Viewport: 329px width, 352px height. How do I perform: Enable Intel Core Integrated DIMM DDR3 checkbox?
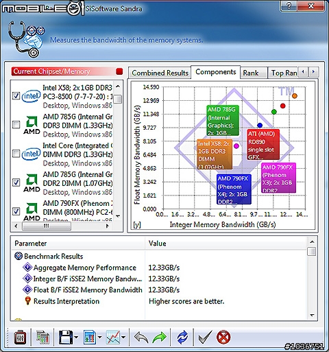point(16,154)
